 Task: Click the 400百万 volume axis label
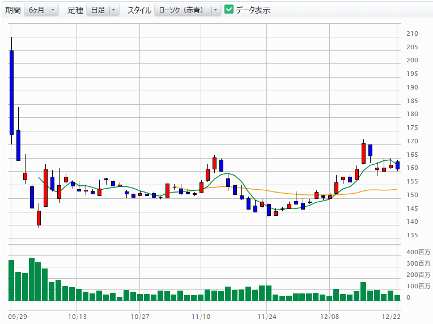click(417, 252)
